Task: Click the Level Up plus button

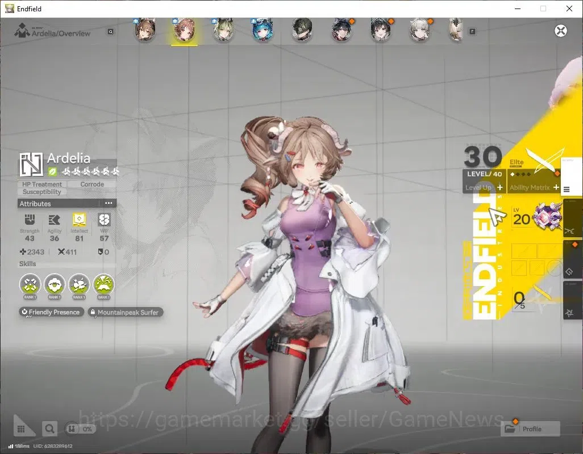Action: pos(499,187)
